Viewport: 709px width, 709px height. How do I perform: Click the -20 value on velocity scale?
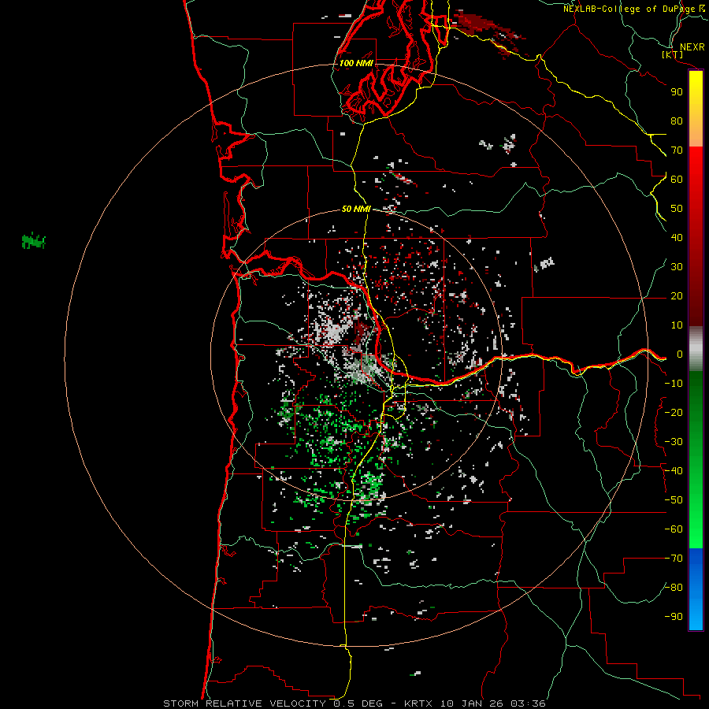pos(674,413)
